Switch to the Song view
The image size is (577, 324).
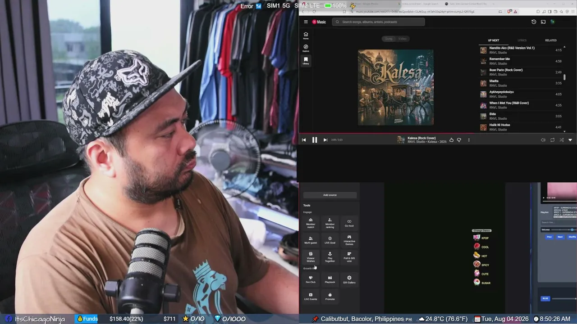coord(389,39)
